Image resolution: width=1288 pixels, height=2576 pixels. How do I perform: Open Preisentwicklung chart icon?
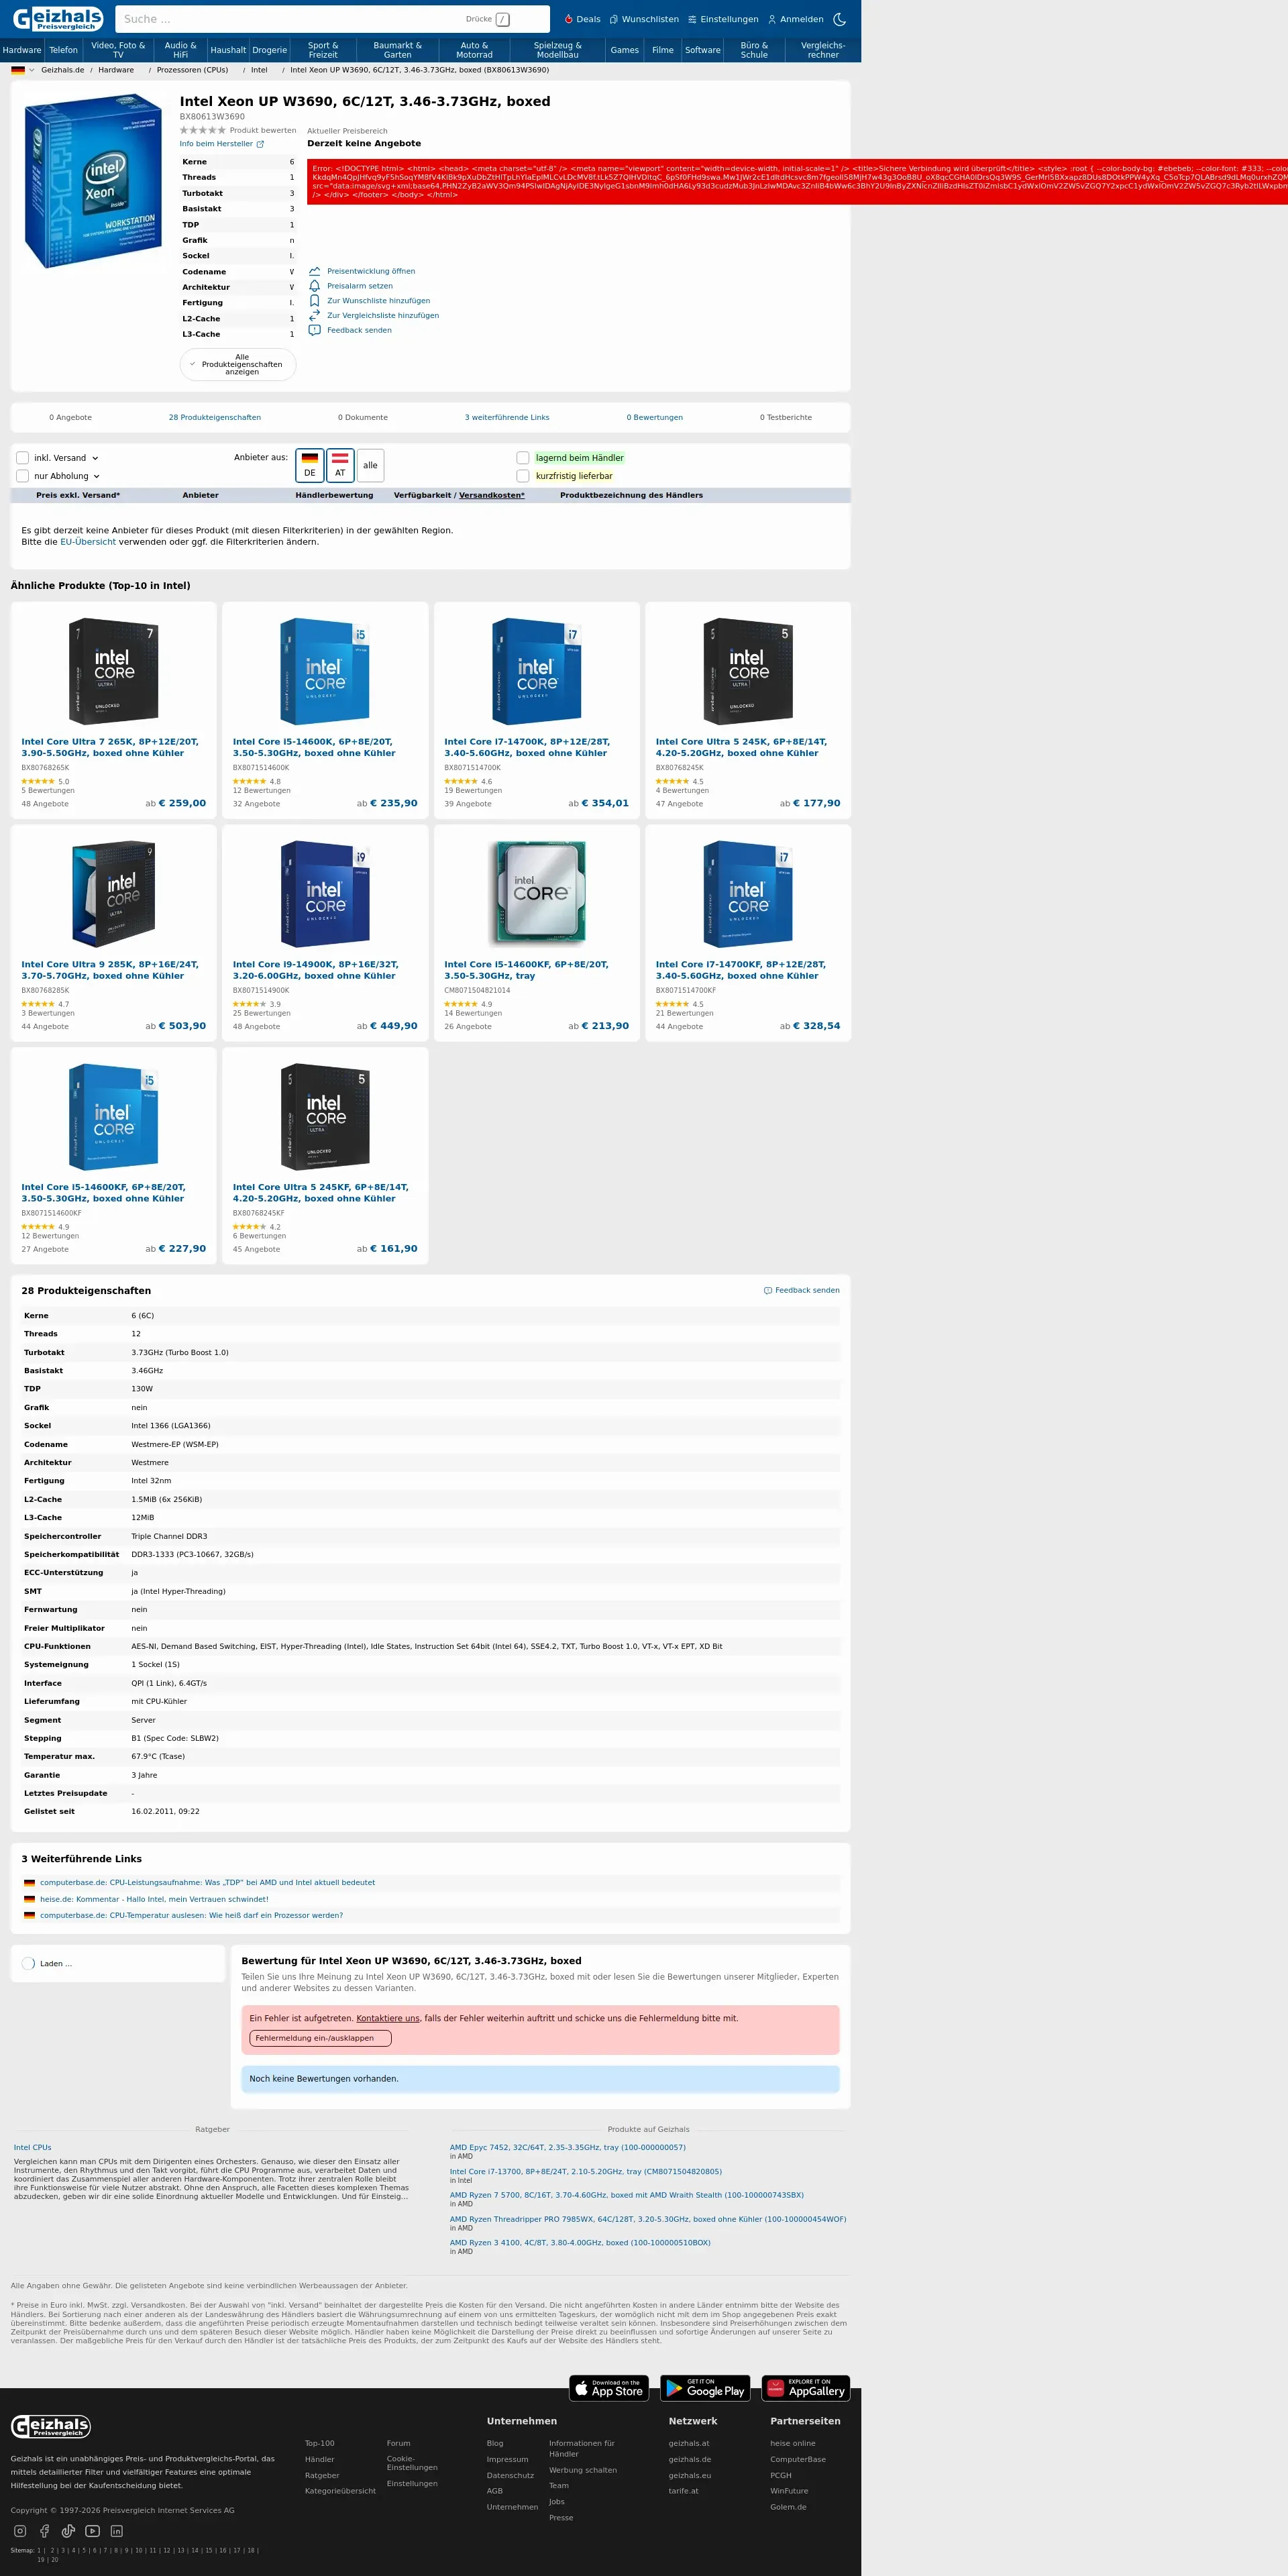tap(314, 271)
